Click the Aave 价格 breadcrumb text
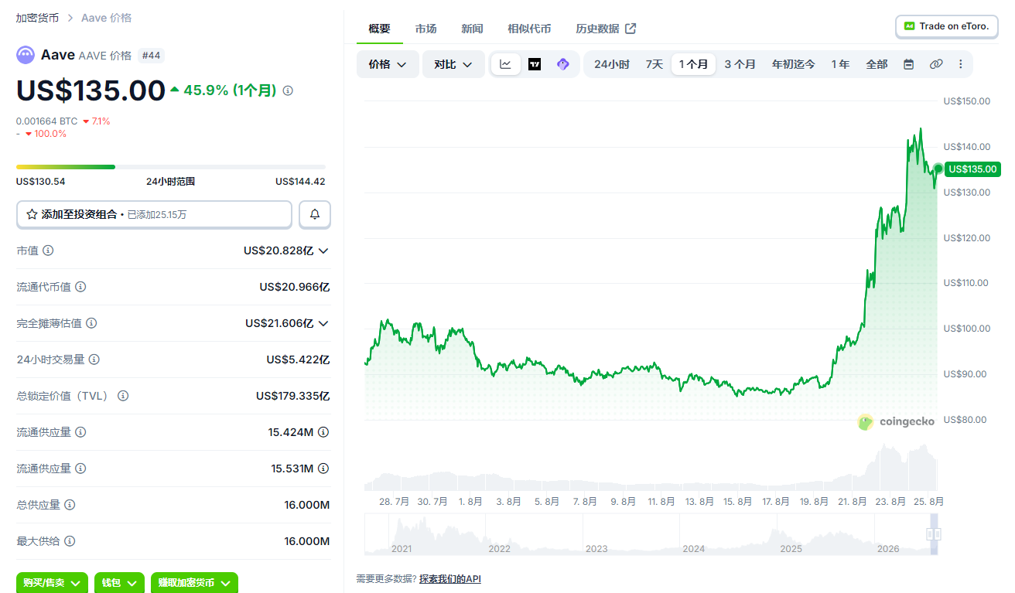The image size is (1015, 593). (106, 18)
